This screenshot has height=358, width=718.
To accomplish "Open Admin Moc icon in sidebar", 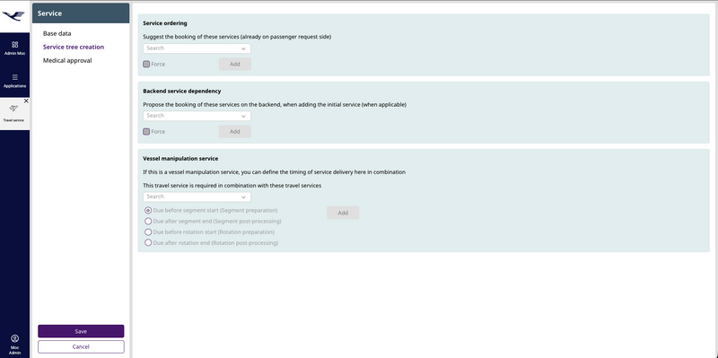I will (x=14, y=44).
